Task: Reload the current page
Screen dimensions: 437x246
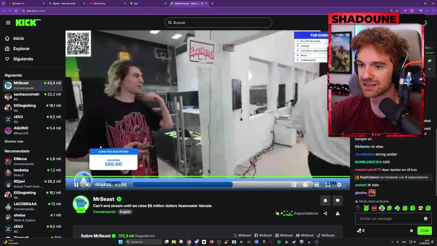Action: (16, 11)
